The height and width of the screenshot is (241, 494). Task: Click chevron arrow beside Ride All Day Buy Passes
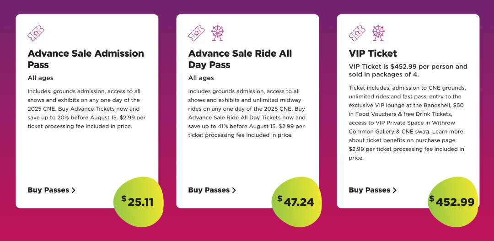(234, 190)
